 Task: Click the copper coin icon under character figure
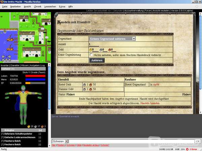[x=42, y=126]
